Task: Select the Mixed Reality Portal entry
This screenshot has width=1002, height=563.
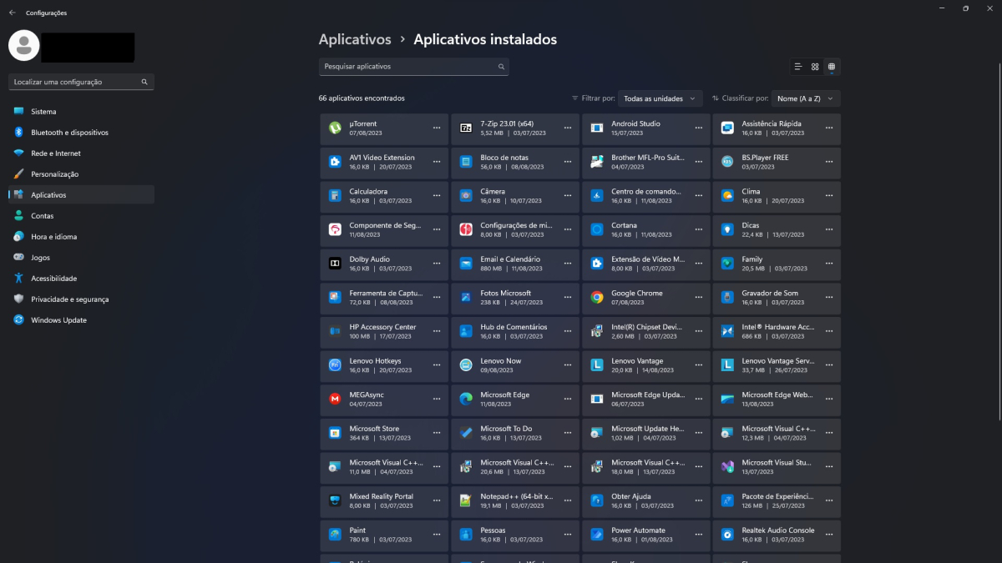Action: 384,500
